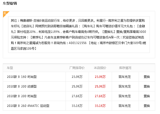Screen dimensions: 160x114
Task: Click the red 23.98万 store price
Action: pos(100,77)
